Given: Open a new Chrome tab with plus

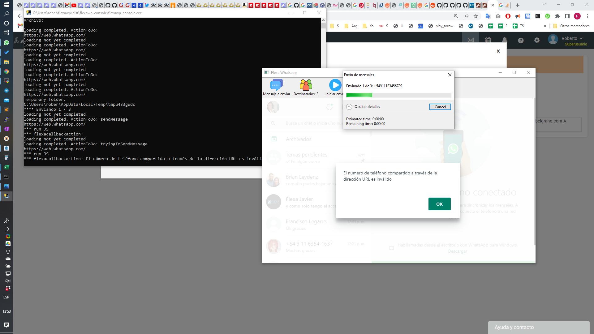Looking at the screenshot, I should point(517,5).
